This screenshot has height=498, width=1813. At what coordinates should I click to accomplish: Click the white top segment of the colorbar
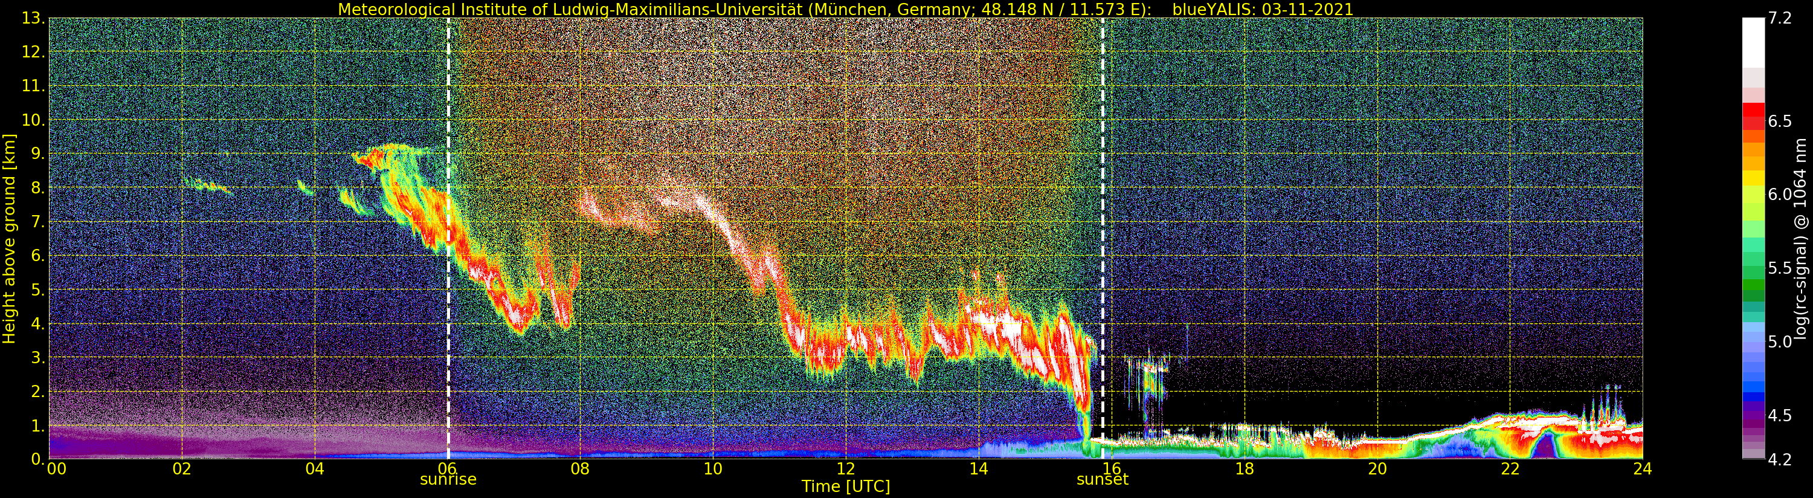(1753, 42)
